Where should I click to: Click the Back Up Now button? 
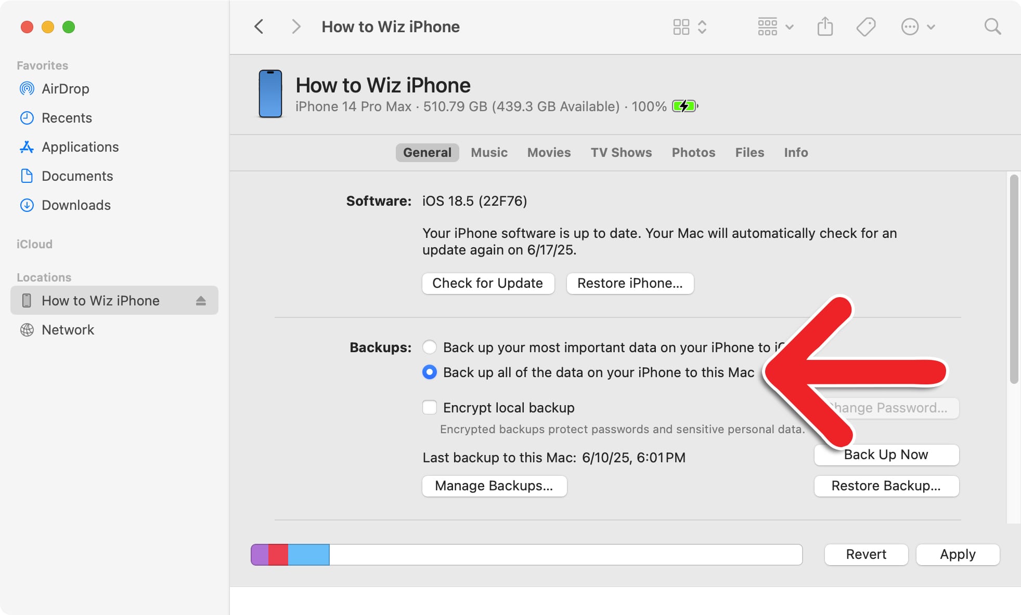(886, 454)
